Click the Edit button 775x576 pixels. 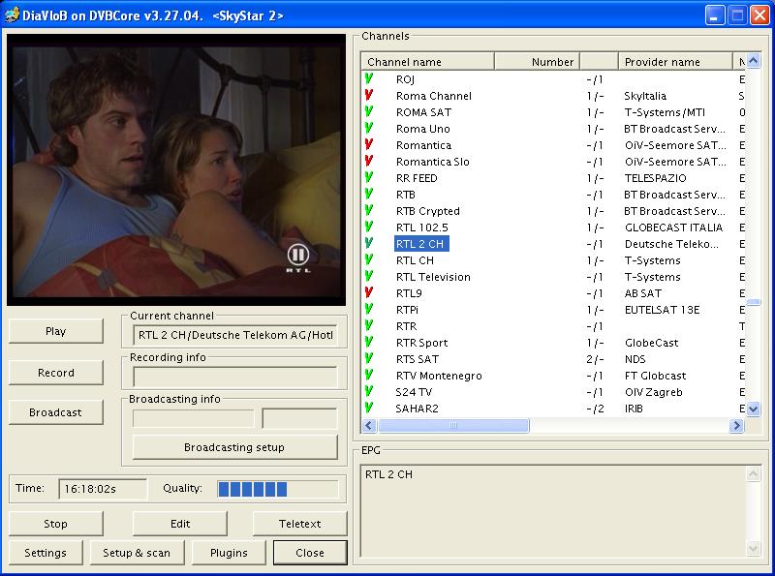pyautogui.click(x=180, y=524)
